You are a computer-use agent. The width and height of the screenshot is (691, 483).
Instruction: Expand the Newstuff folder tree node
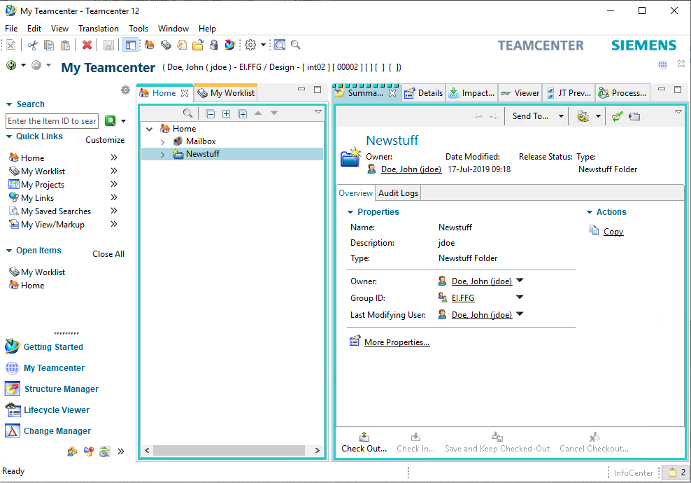coord(162,154)
